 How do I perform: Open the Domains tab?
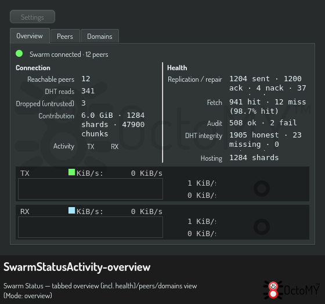click(100, 37)
